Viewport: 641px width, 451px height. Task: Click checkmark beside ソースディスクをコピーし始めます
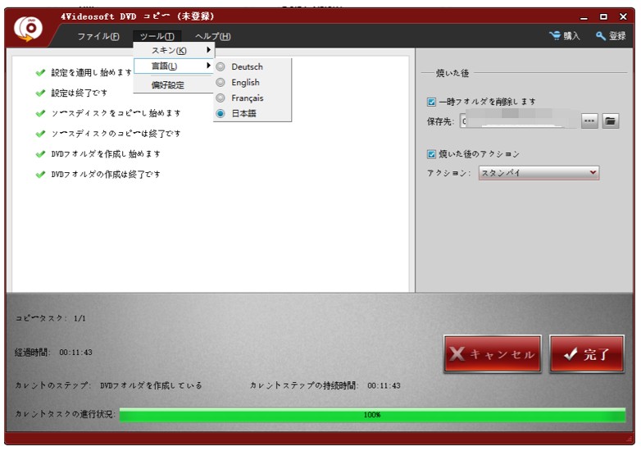(x=40, y=113)
